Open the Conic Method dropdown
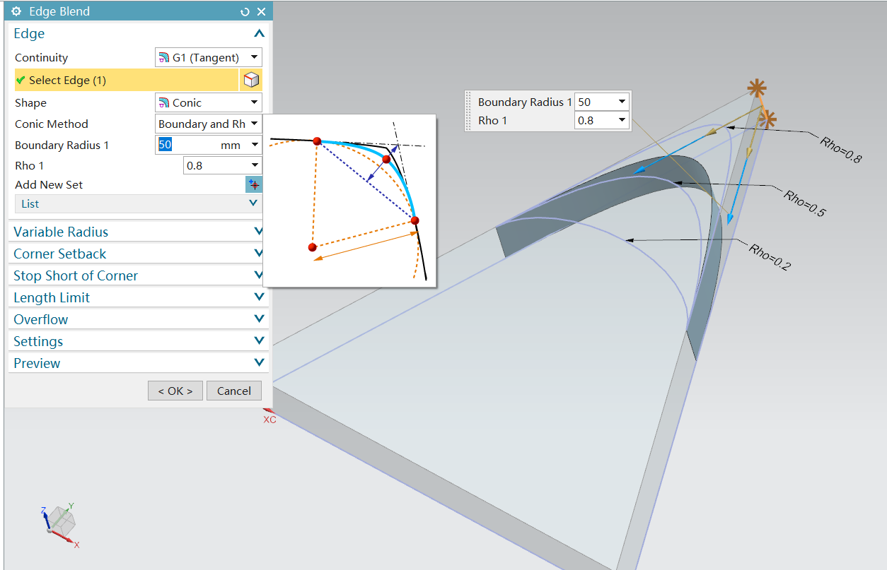The height and width of the screenshot is (570, 887). tap(208, 124)
